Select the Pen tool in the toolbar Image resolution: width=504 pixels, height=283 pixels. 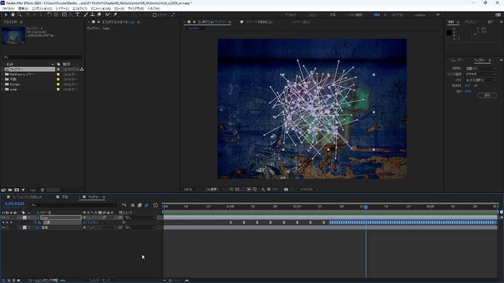[x=71, y=15]
